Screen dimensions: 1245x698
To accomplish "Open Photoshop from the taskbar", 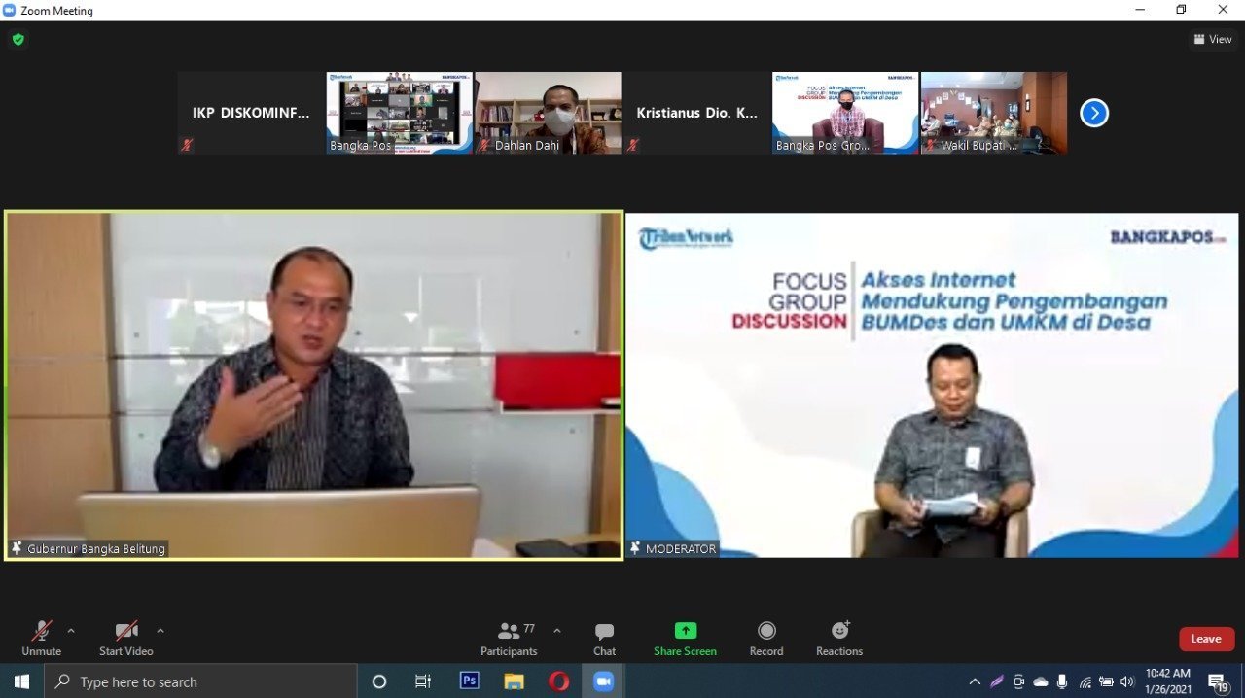I will (469, 681).
